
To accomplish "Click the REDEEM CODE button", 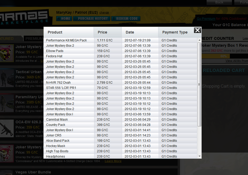I will point(126,19).
